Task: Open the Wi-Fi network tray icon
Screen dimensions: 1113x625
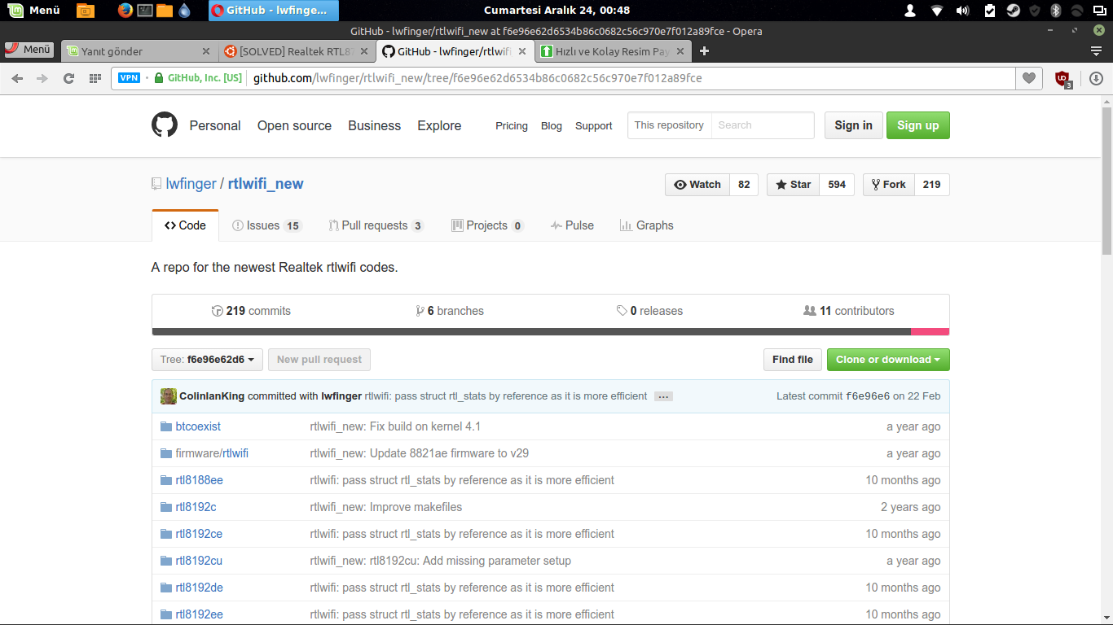Action: click(x=937, y=11)
